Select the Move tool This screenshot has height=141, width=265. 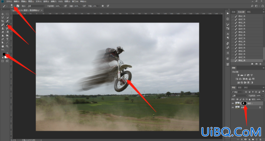(3, 14)
